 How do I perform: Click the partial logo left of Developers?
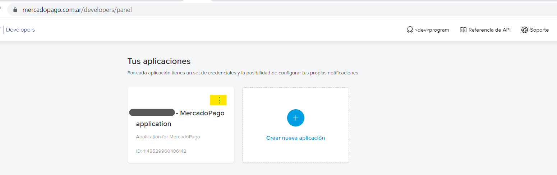click(1, 30)
